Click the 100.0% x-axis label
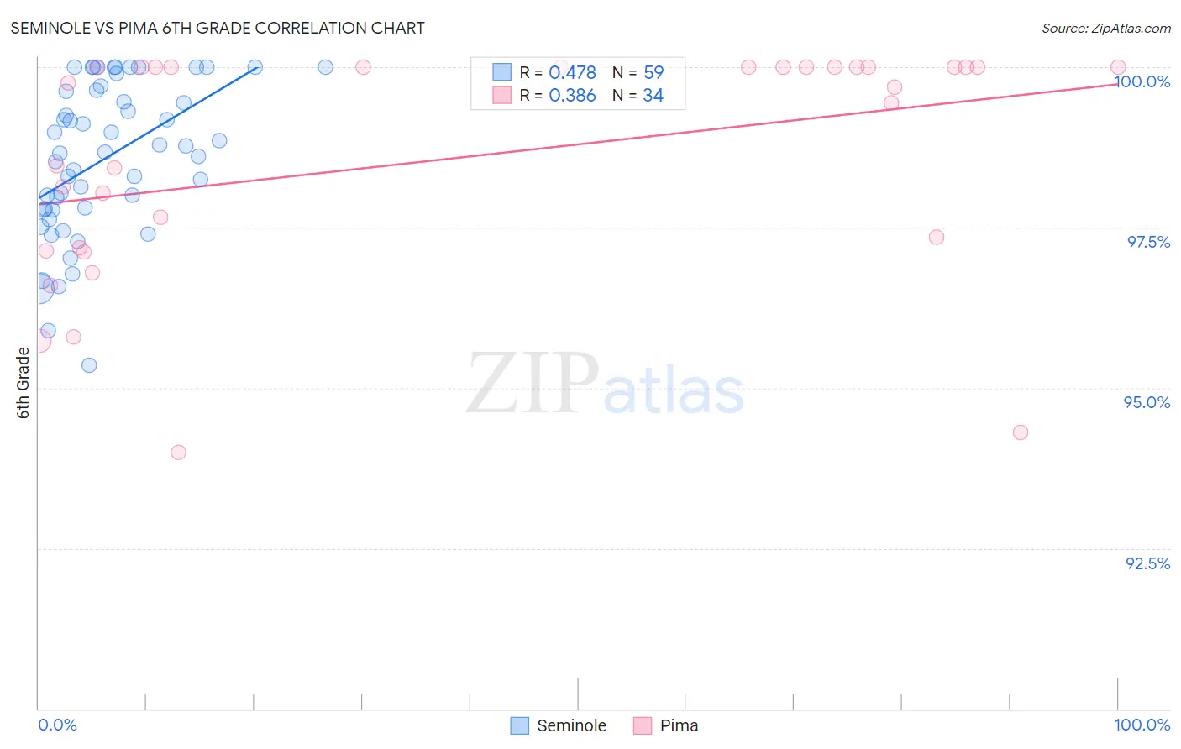 (x=1142, y=725)
